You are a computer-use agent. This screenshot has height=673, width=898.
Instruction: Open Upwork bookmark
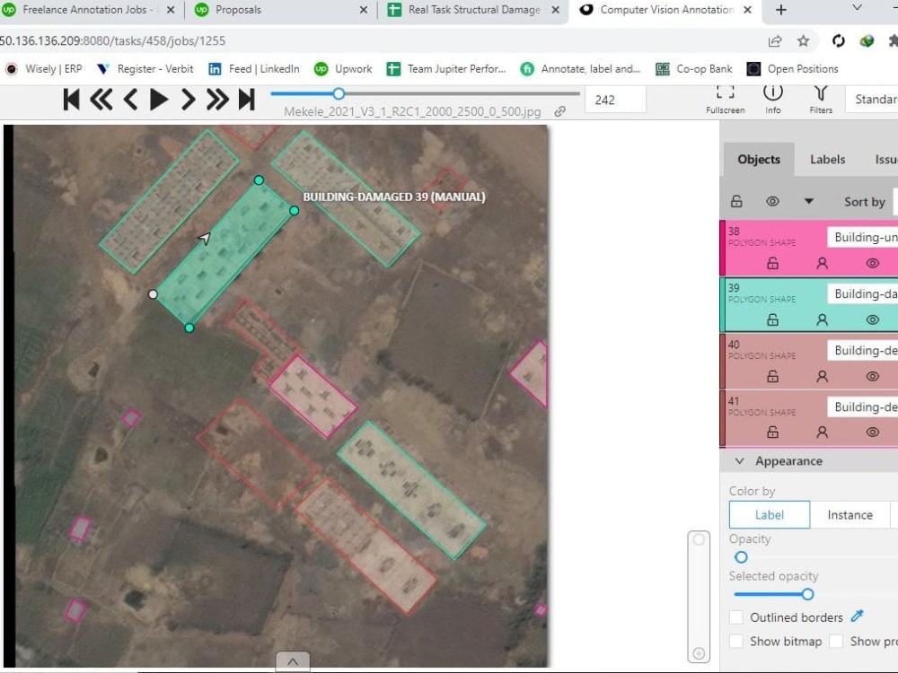pyautogui.click(x=343, y=69)
